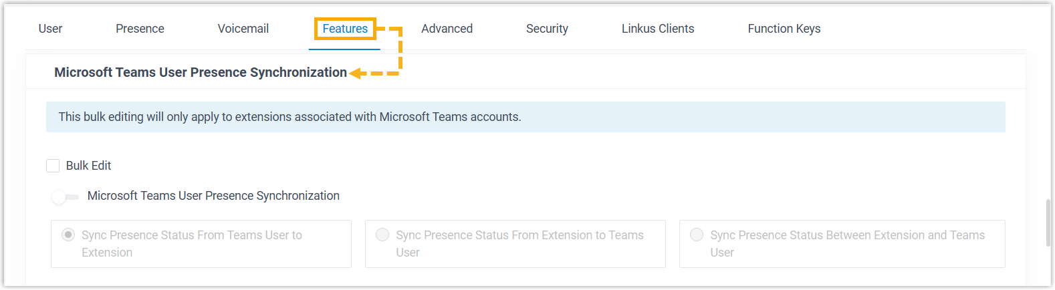
Task: Choose radio button for Extension to Teams User
Action: [x=382, y=235]
